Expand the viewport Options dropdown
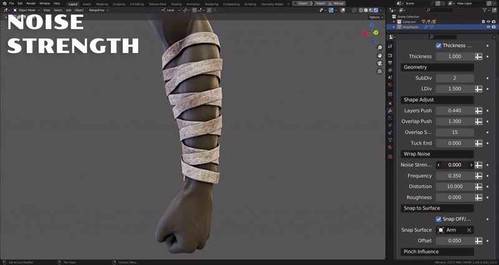The image size is (499, 265). click(x=376, y=17)
